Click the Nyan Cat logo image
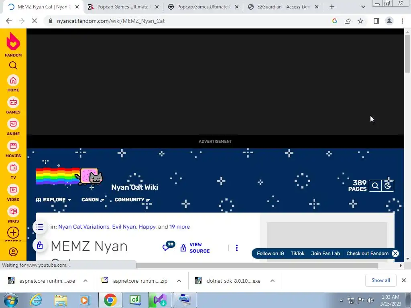The width and height of the screenshot is (411, 308). (x=69, y=176)
